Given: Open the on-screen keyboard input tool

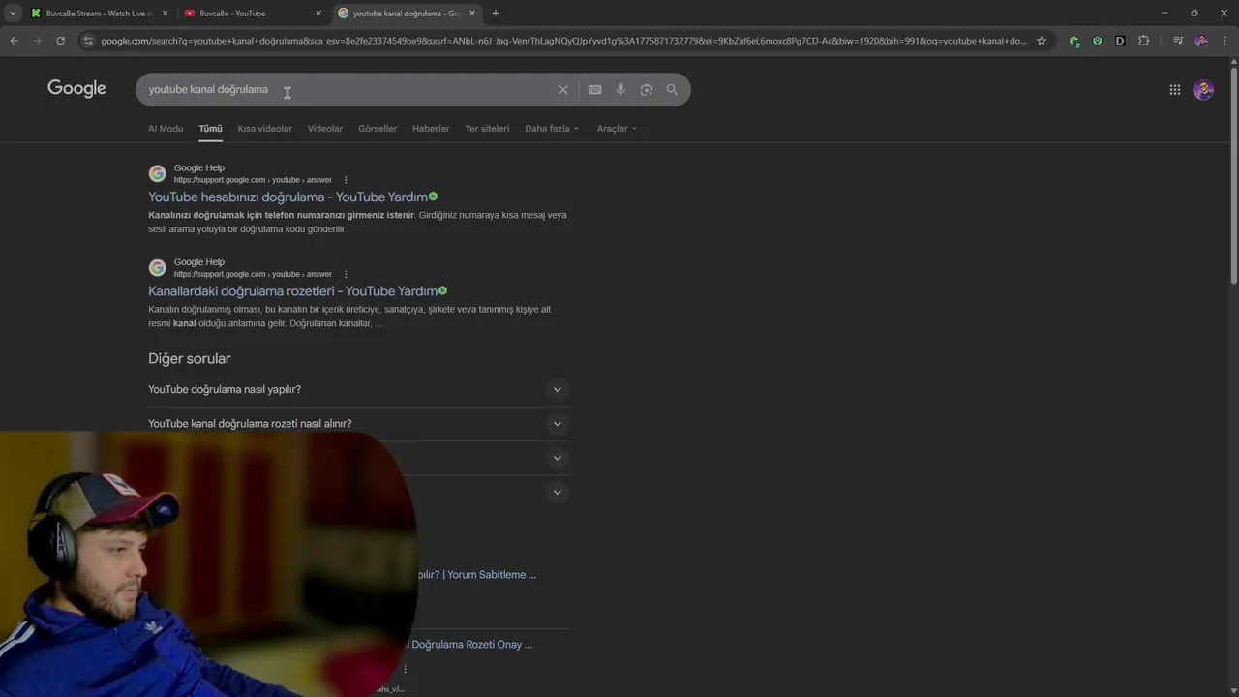Looking at the screenshot, I should tap(594, 90).
